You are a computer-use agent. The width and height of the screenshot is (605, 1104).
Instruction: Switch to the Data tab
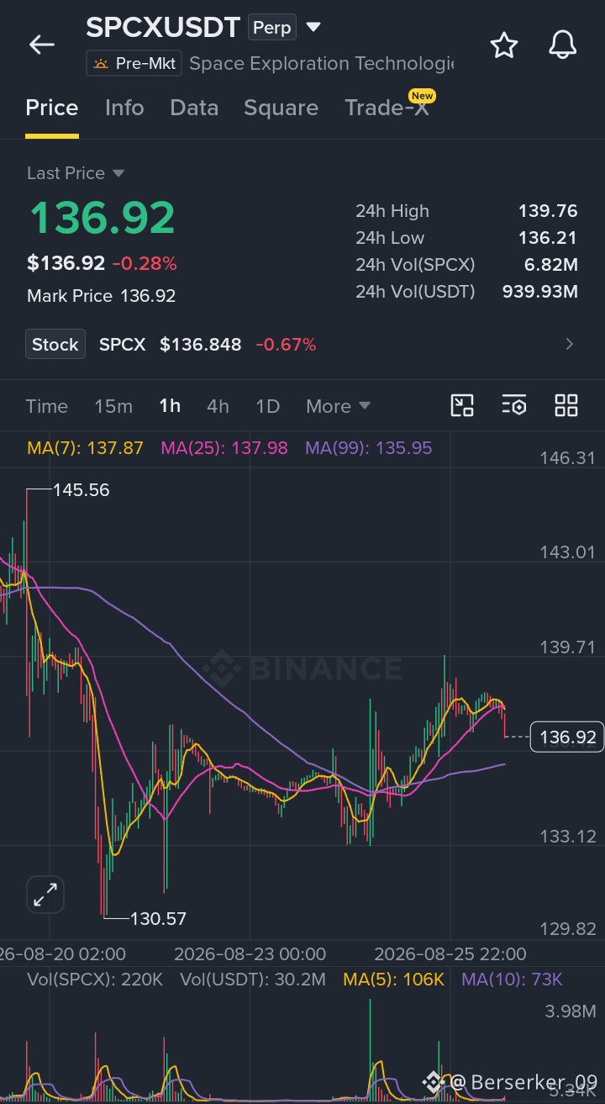tap(194, 108)
